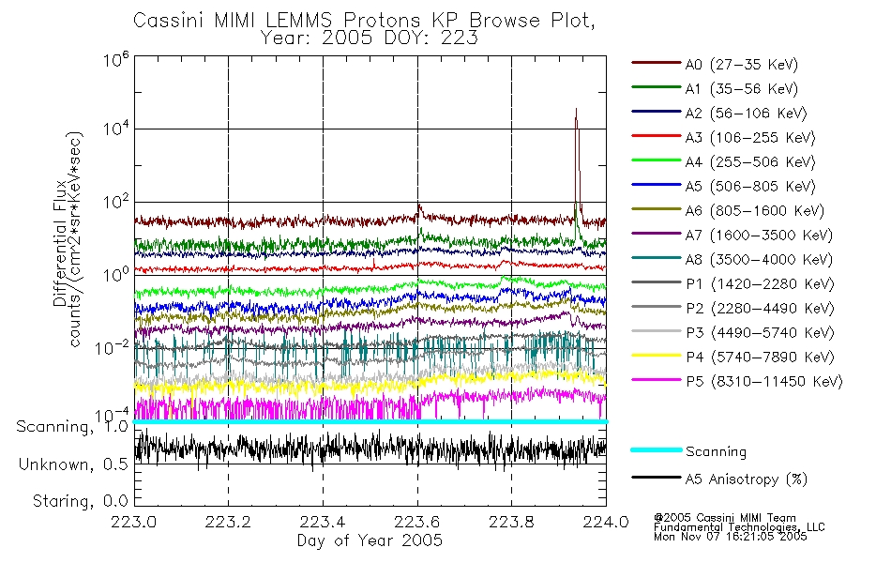Click the Differential Flux y-axis title
Screen dimensions: 891x563
(60, 243)
